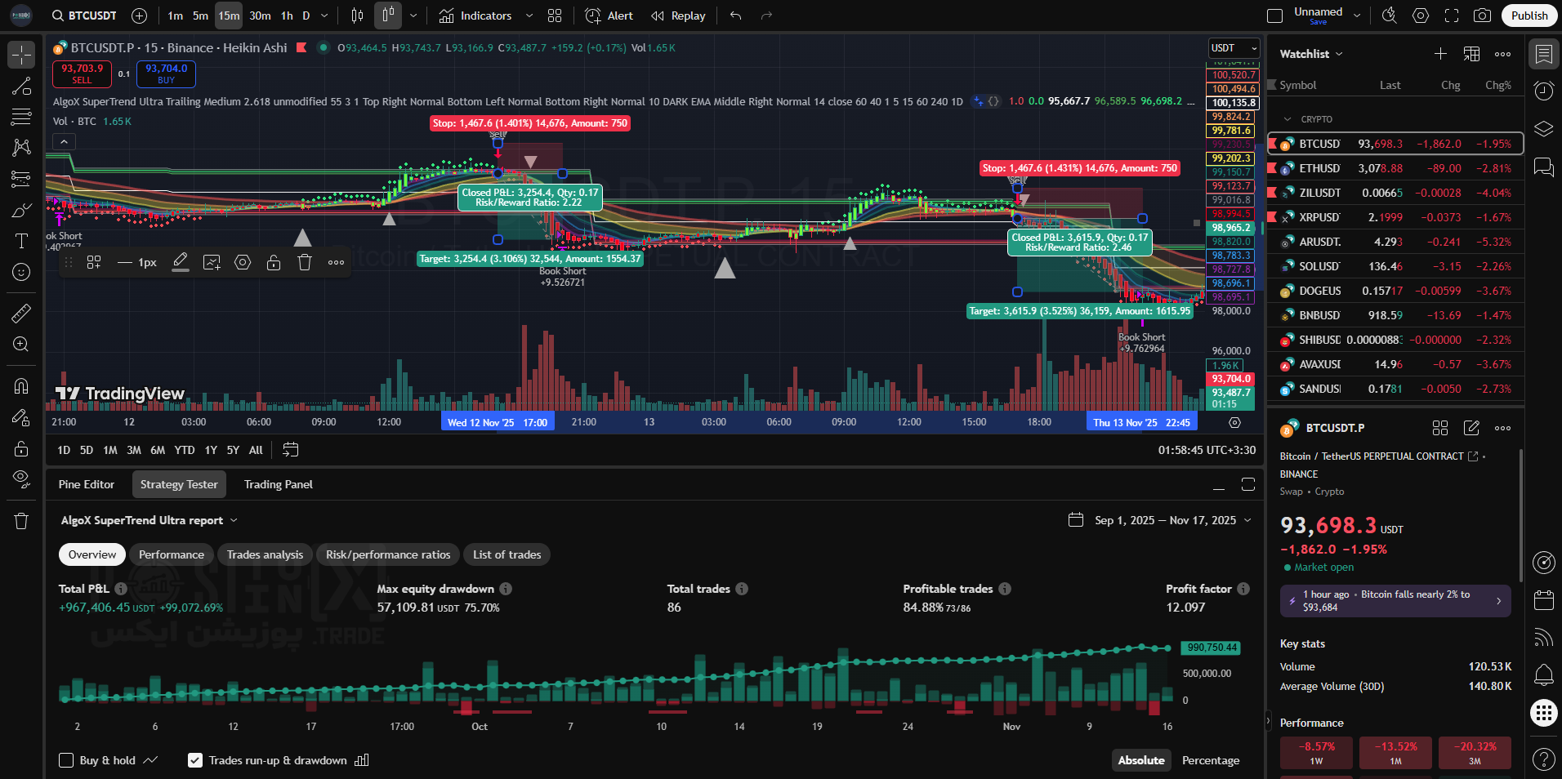This screenshot has width=1562, height=779.
Task: Click the ruler measure tool
Action: pos(21,313)
